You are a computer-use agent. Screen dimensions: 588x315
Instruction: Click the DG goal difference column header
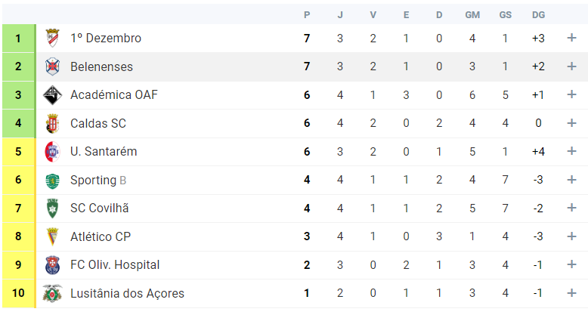click(x=538, y=15)
